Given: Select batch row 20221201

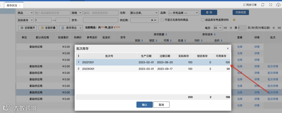Looking at the screenshot, I should click(153, 62).
